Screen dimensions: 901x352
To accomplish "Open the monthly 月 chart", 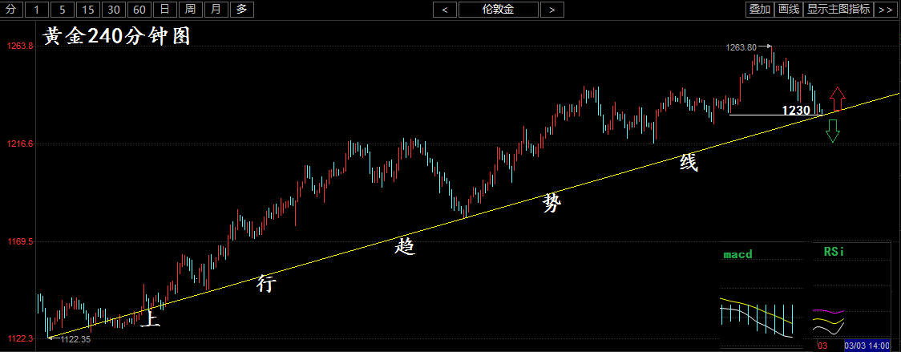I will click(215, 10).
